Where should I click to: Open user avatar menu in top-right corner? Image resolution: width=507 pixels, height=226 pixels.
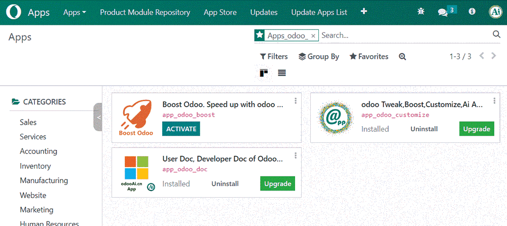coord(495,12)
